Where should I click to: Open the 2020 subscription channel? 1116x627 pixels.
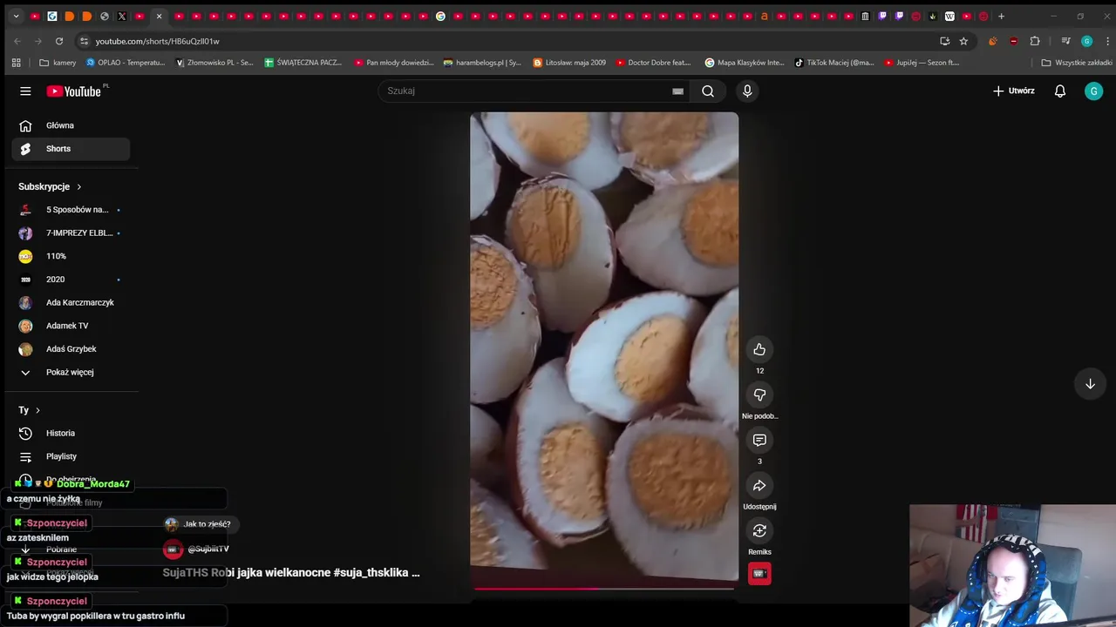pyautogui.click(x=71, y=280)
